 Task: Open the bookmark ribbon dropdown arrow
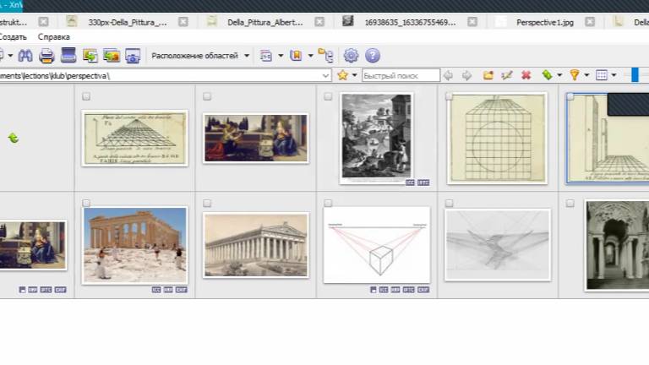click(x=310, y=56)
